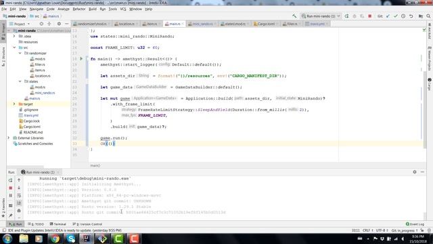Screen dimensions: 433x244
Task: Click the CRLF line separator in status bar
Action: click(x=367, y=230)
